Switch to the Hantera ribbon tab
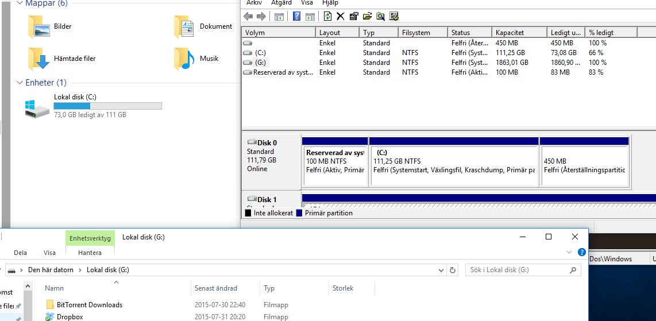The image size is (656, 321). (90, 253)
